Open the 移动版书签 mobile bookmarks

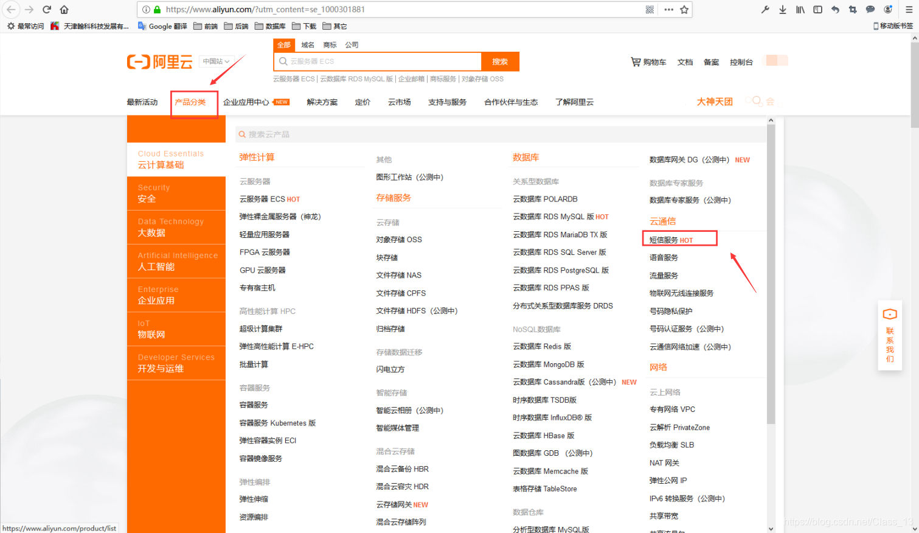click(x=893, y=26)
